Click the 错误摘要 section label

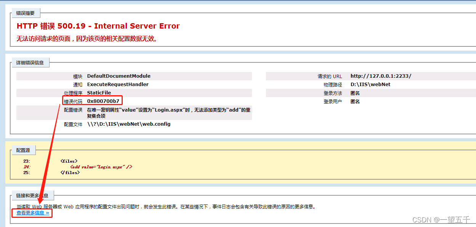[26, 13]
